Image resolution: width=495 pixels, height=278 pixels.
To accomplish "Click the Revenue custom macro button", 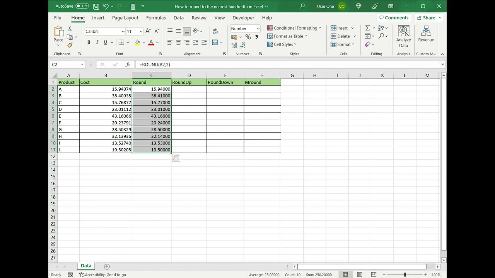I will coord(426,34).
